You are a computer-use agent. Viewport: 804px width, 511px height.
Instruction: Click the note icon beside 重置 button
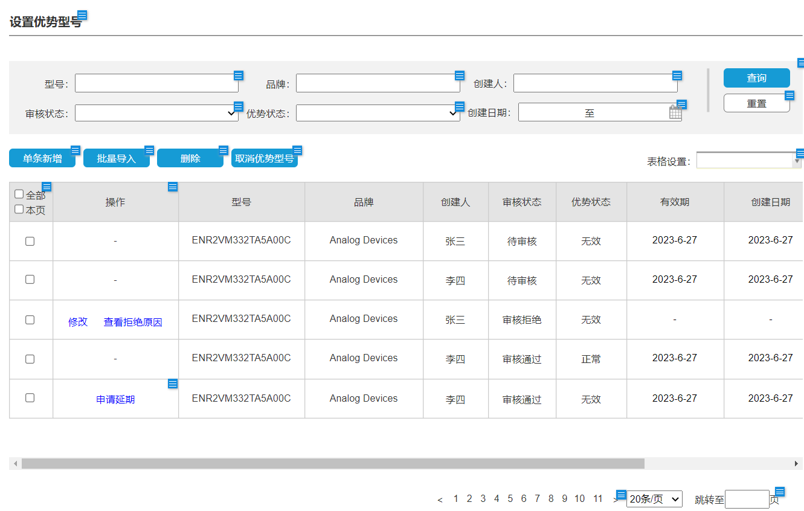tap(790, 95)
